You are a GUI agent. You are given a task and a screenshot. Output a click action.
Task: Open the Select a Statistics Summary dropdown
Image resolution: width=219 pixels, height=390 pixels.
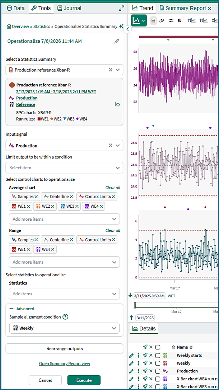64,70
